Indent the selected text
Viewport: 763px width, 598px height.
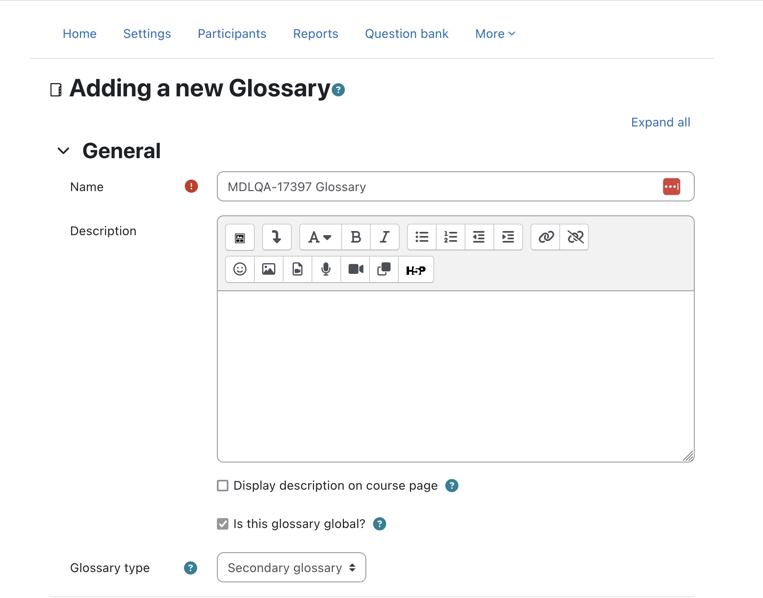(x=508, y=237)
